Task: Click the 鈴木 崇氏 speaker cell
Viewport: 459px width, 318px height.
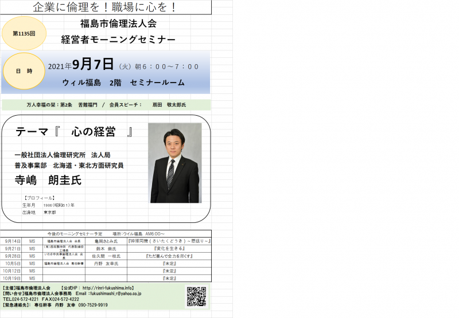Action: (x=105, y=249)
